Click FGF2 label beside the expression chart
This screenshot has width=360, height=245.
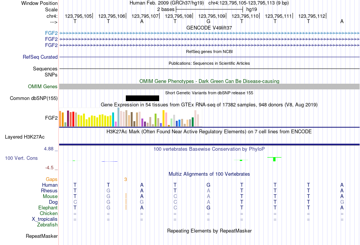(x=51, y=118)
